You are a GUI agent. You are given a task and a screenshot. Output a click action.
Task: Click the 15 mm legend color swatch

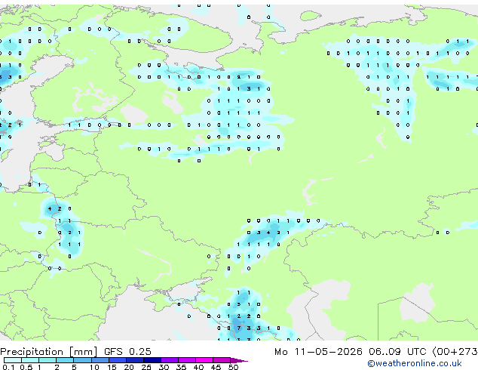[x=118, y=360]
